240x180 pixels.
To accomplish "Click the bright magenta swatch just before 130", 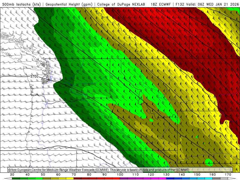I will tap(162, 178).
